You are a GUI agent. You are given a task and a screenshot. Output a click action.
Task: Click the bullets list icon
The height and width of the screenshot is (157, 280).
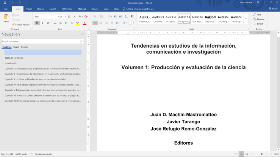tap(95, 17)
